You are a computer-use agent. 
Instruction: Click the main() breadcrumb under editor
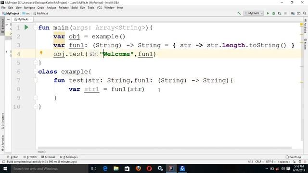click(41, 152)
